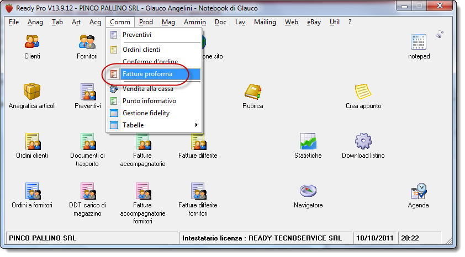
Task: Open the Mag menu
Action: point(168,22)
